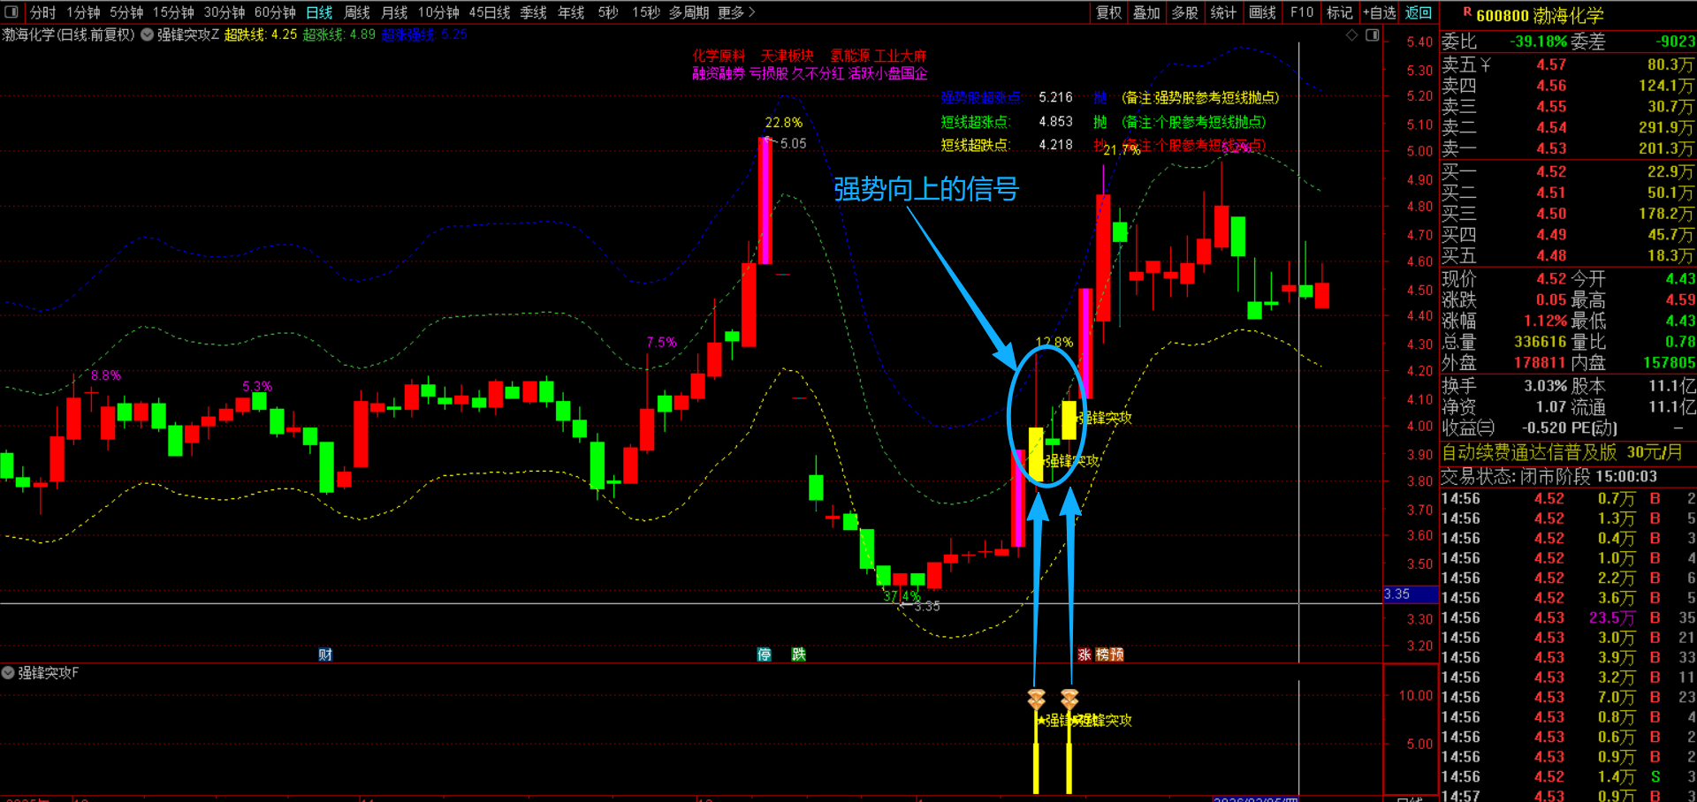Switch to 周线 weekly chart
Image resolution: width=1697 pixels, height=802 pixels.
tap(357, 12)
